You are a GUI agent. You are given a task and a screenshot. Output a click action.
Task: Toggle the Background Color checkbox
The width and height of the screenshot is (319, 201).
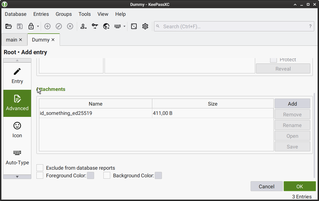(107, 175)
